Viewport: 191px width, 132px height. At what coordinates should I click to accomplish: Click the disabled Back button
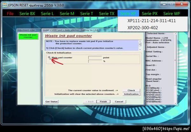tap(89, 101)
